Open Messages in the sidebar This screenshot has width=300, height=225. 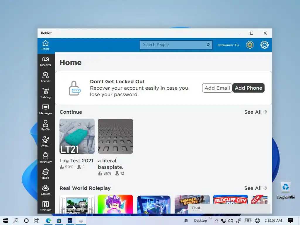click(45, 110)
